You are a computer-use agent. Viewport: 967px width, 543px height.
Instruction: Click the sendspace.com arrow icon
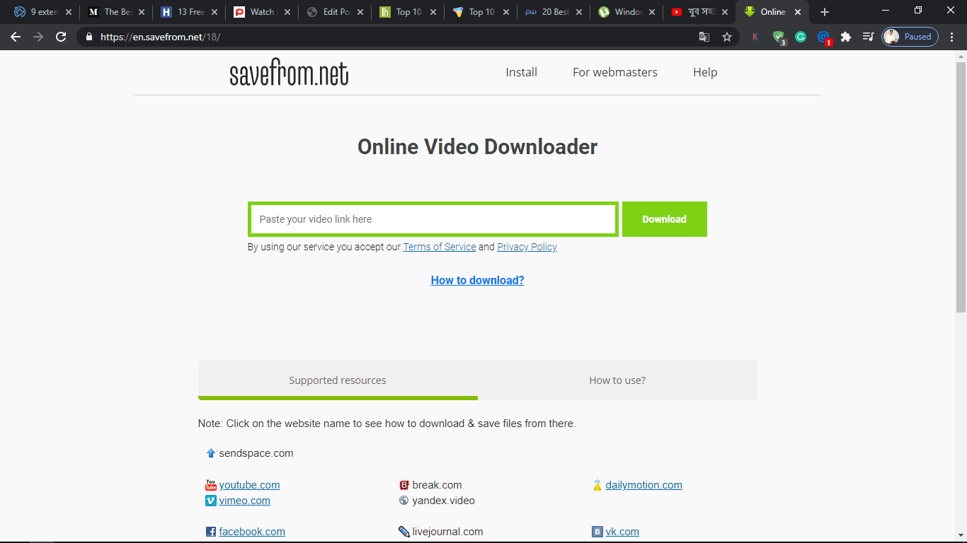(210, 453)
